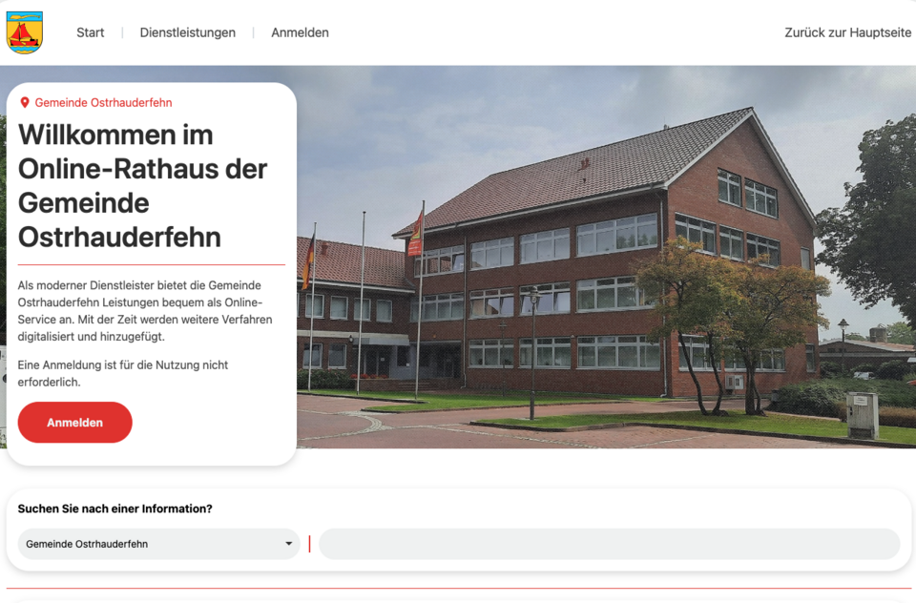Expand the Gemeinde Ostrhauderfehn dropdown
Viewport: 916px width, 603px height.
coord(159,544)
